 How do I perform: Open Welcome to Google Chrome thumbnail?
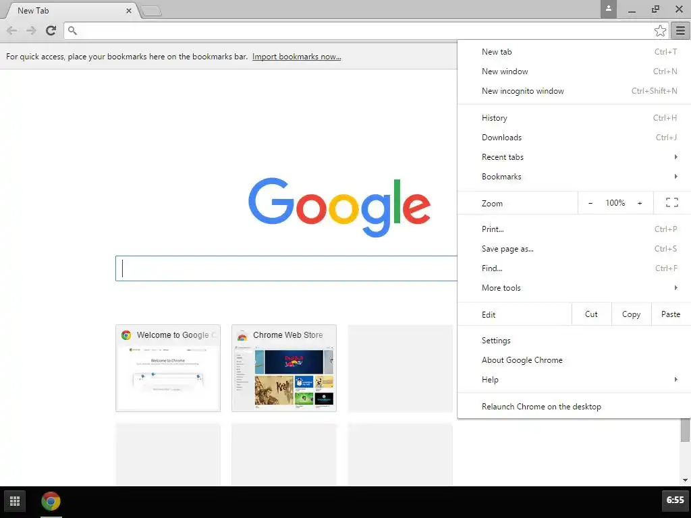click(x=168, y=368)
